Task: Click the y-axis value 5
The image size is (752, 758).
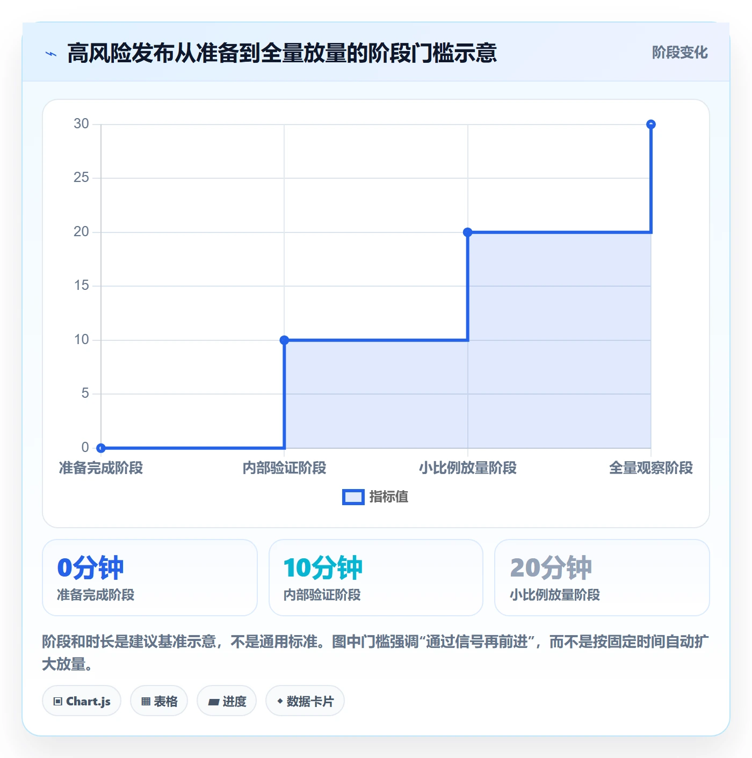Action: pyautogui.click(x=85, y=393)
